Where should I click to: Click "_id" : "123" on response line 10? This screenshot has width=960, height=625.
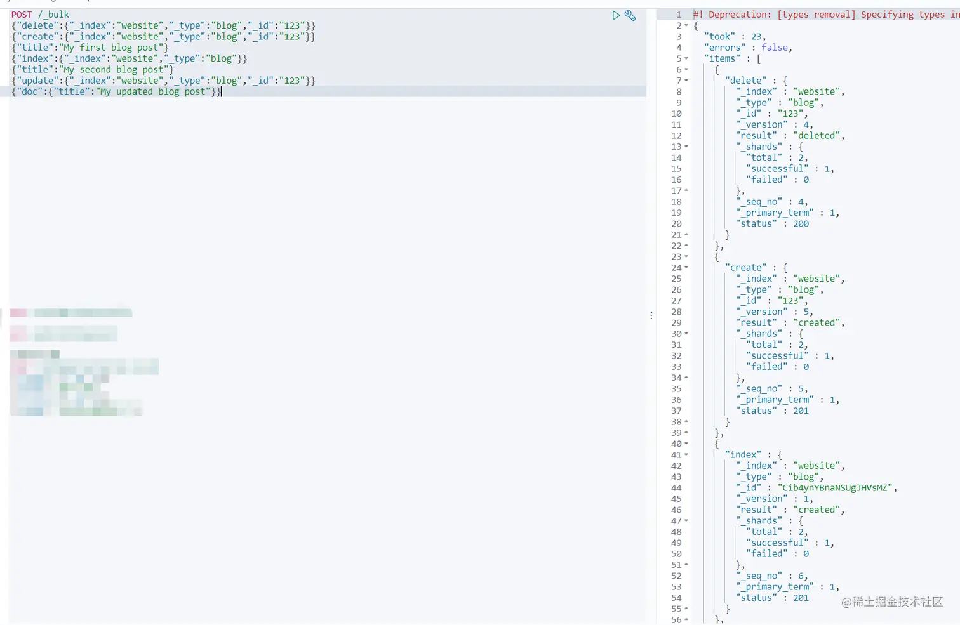(772, 114)
